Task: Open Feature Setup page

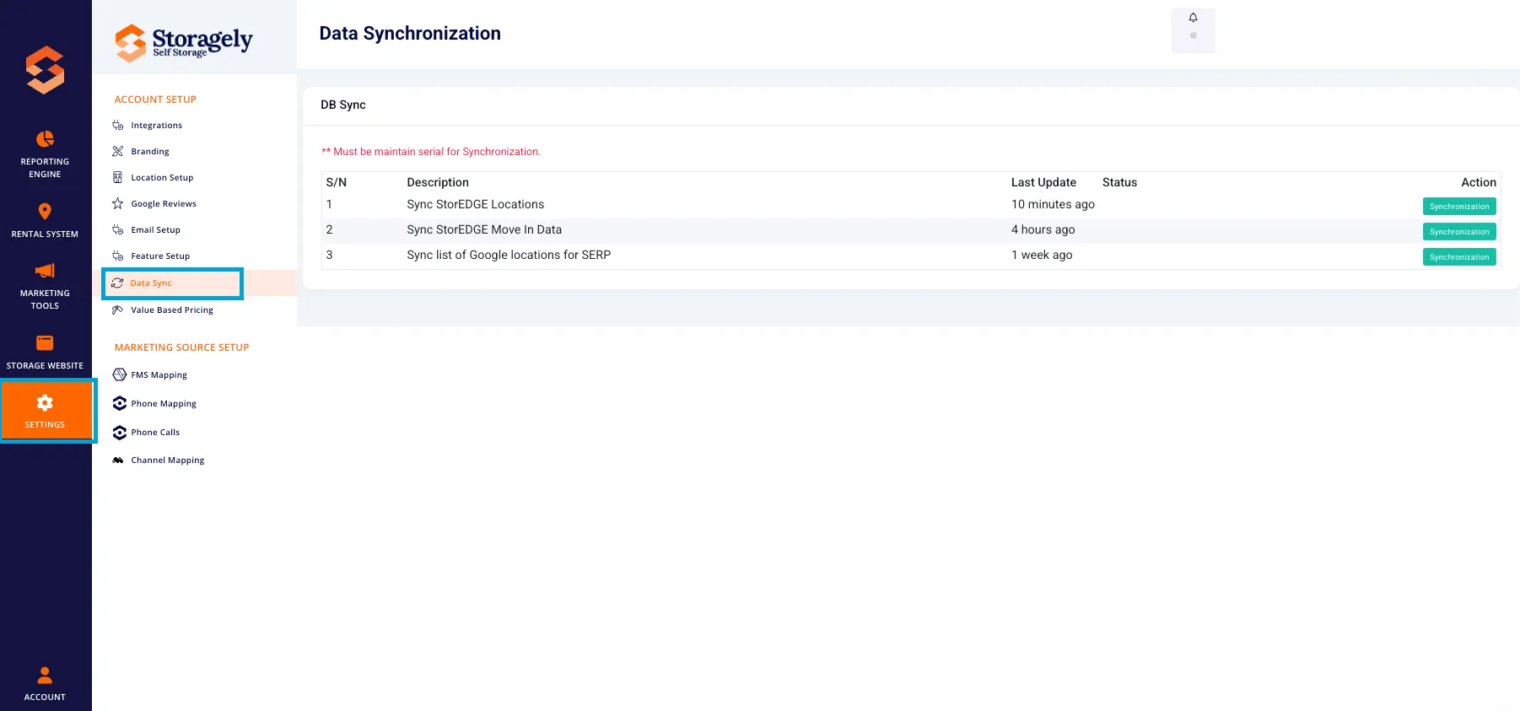Action: [160, 256]
